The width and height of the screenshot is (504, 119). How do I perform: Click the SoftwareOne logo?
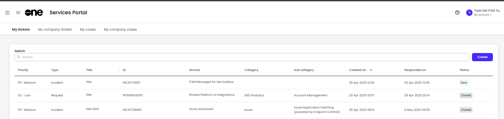point(34,13)
